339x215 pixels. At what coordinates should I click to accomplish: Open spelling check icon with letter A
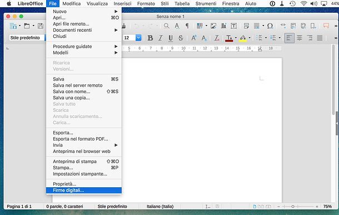pos(177,26)
